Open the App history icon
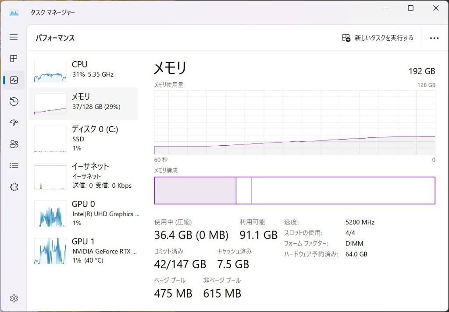Screen dimensions: 449x312 [x=14, y=102]
